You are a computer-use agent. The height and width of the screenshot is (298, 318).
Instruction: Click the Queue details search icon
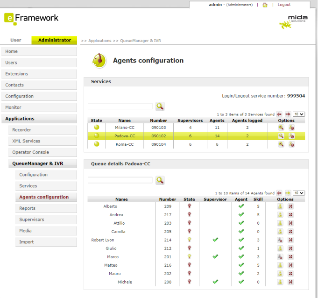click(x=160, y=180)
